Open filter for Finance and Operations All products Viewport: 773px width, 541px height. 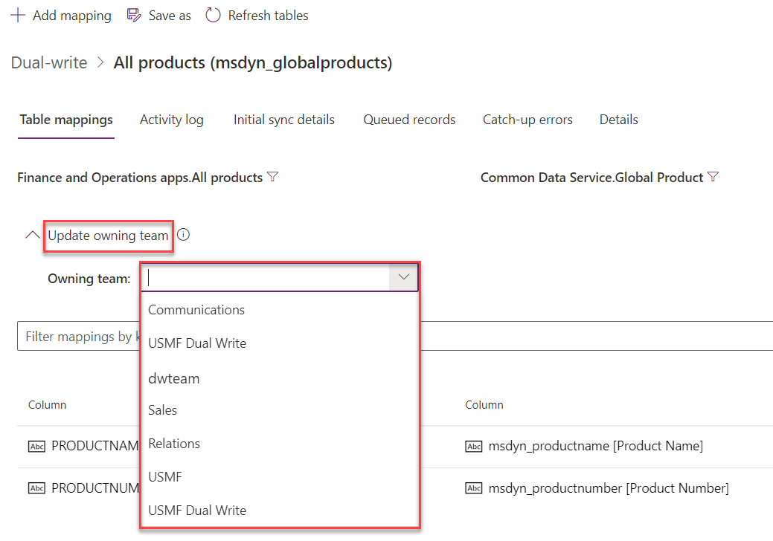tap(272, 177)
